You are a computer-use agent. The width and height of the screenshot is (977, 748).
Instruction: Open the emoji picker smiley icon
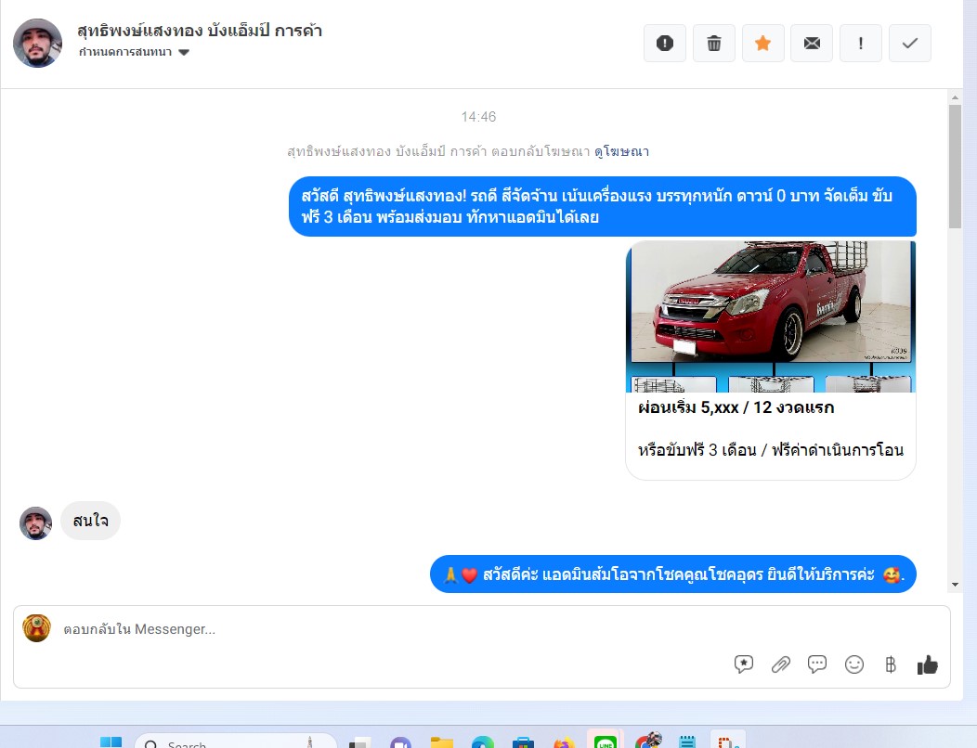pyautogui.click(x=854, y=664)
